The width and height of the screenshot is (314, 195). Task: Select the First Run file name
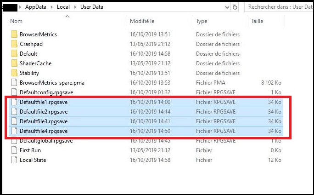click(x=30, y=150)
